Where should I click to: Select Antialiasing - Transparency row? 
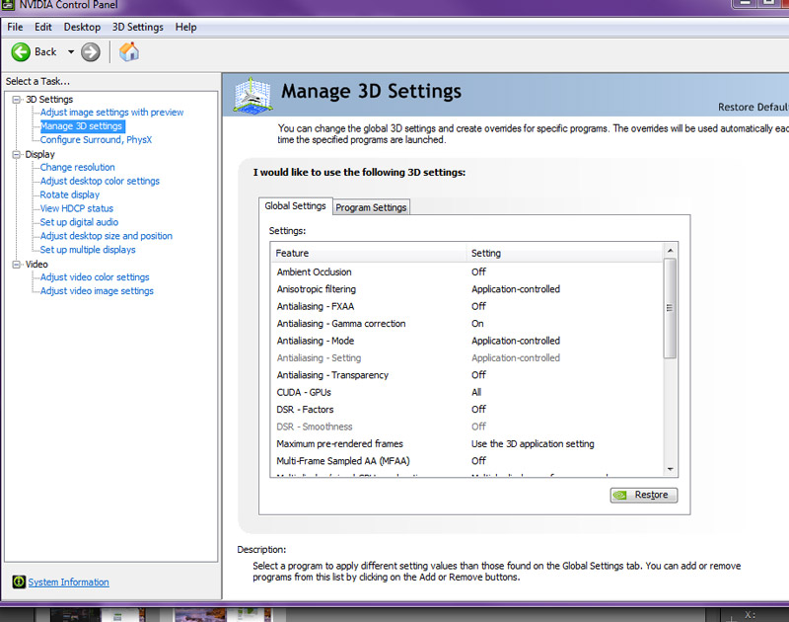pos(466,375)
